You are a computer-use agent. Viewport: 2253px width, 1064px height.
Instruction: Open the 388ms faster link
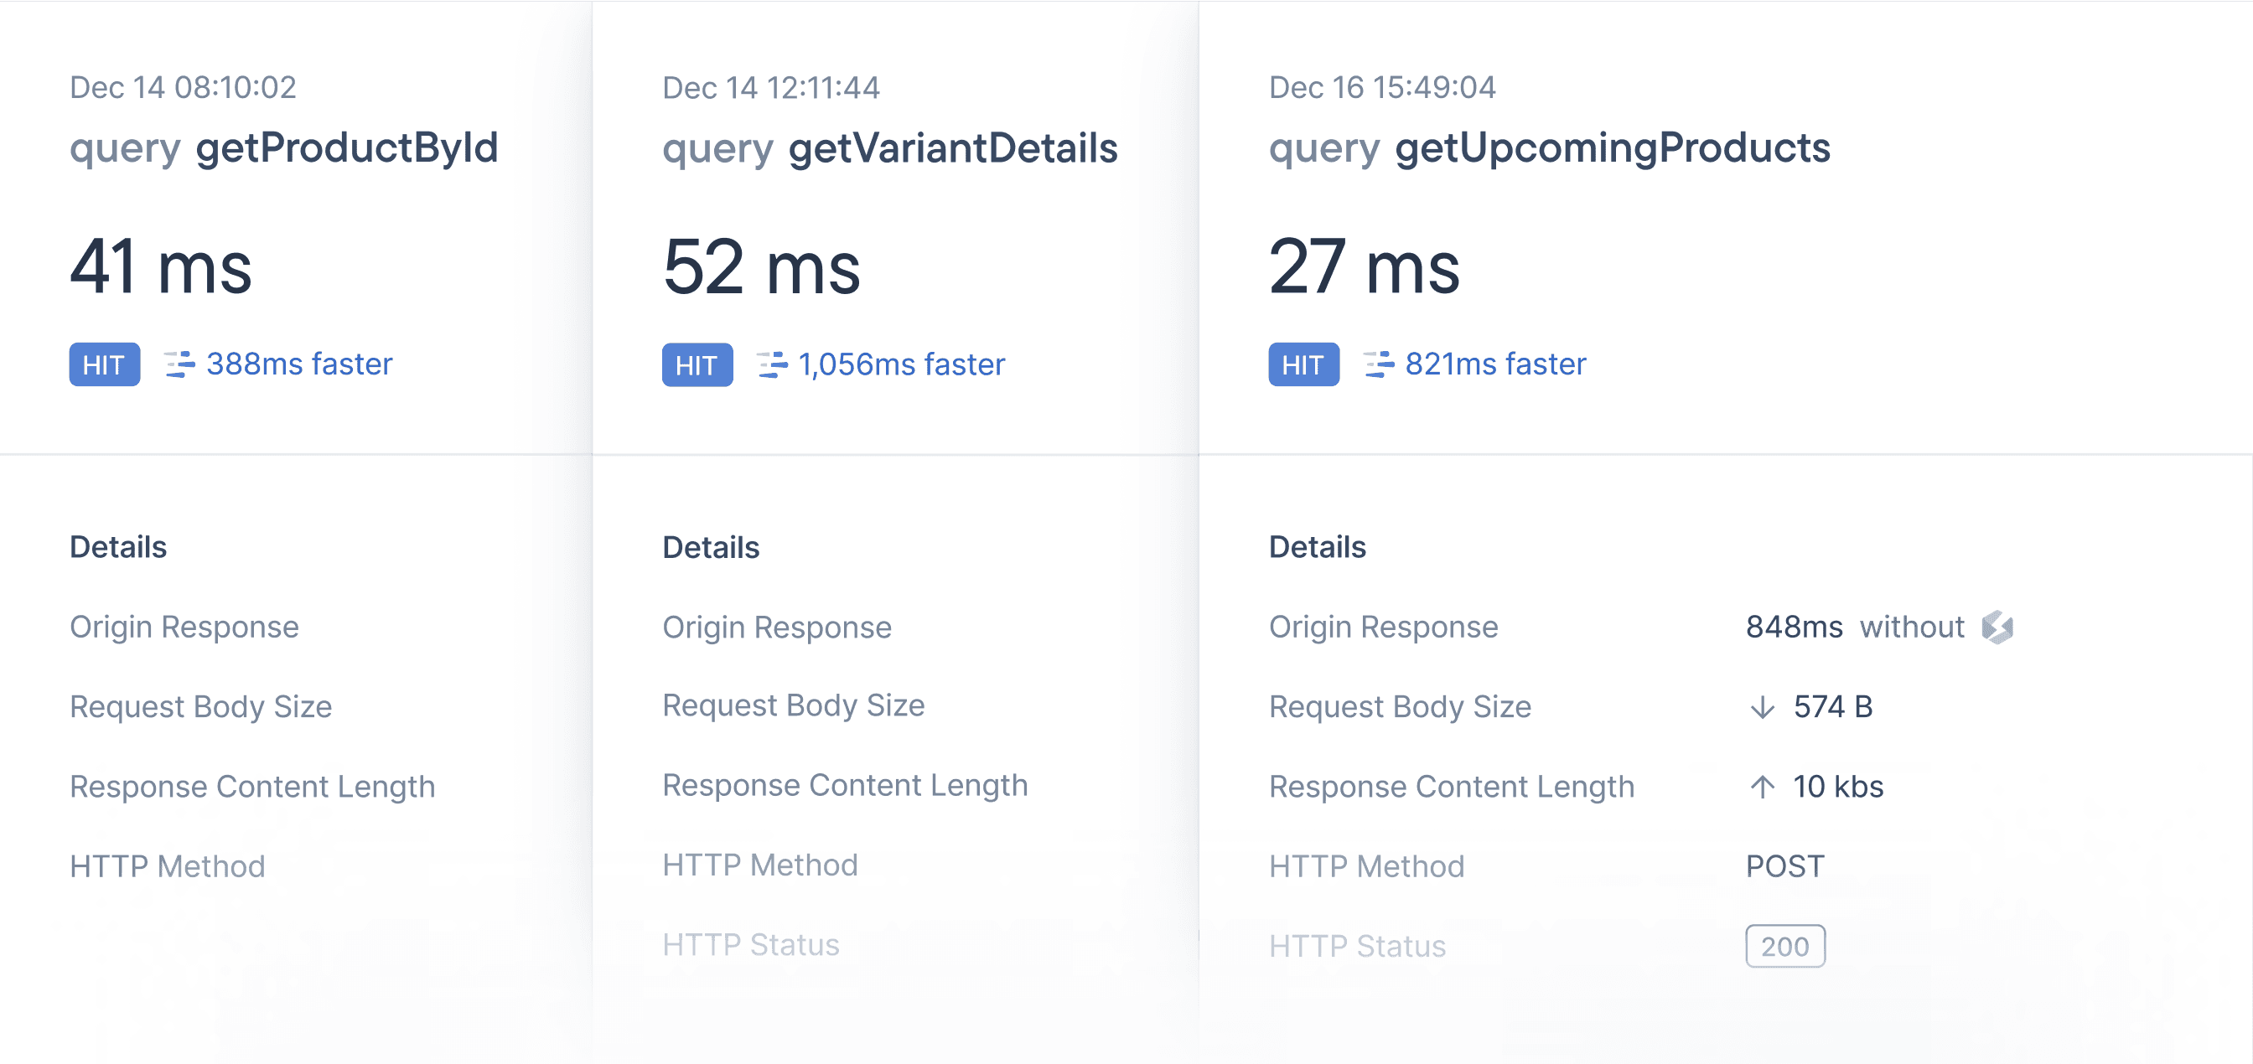coord(299,364)
